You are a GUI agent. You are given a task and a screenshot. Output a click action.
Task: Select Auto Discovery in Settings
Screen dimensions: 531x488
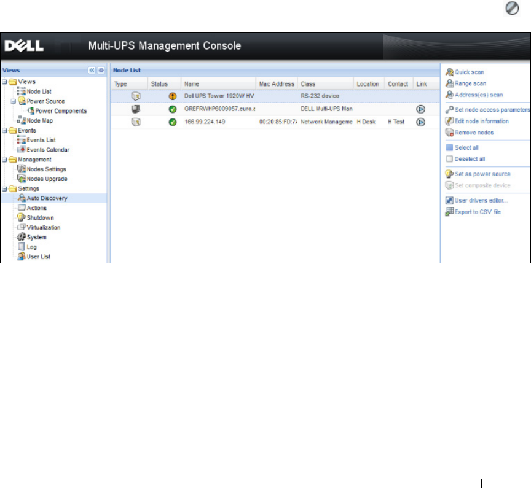(47, 198)
